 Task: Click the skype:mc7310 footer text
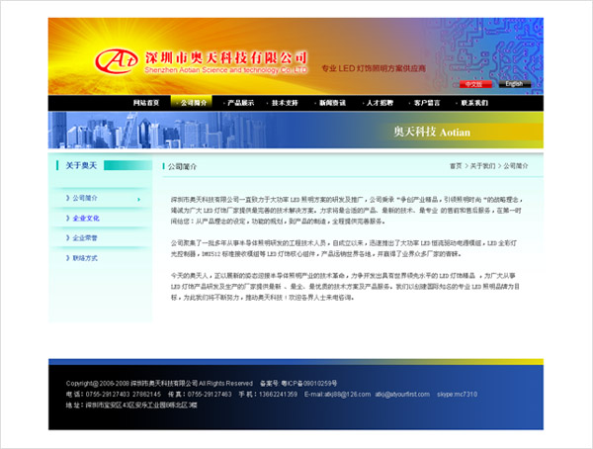pos(457,394)
